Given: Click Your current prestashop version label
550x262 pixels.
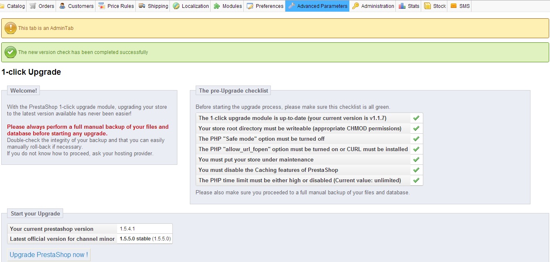Looking at the screenshot, I should (x=52, y=229).
